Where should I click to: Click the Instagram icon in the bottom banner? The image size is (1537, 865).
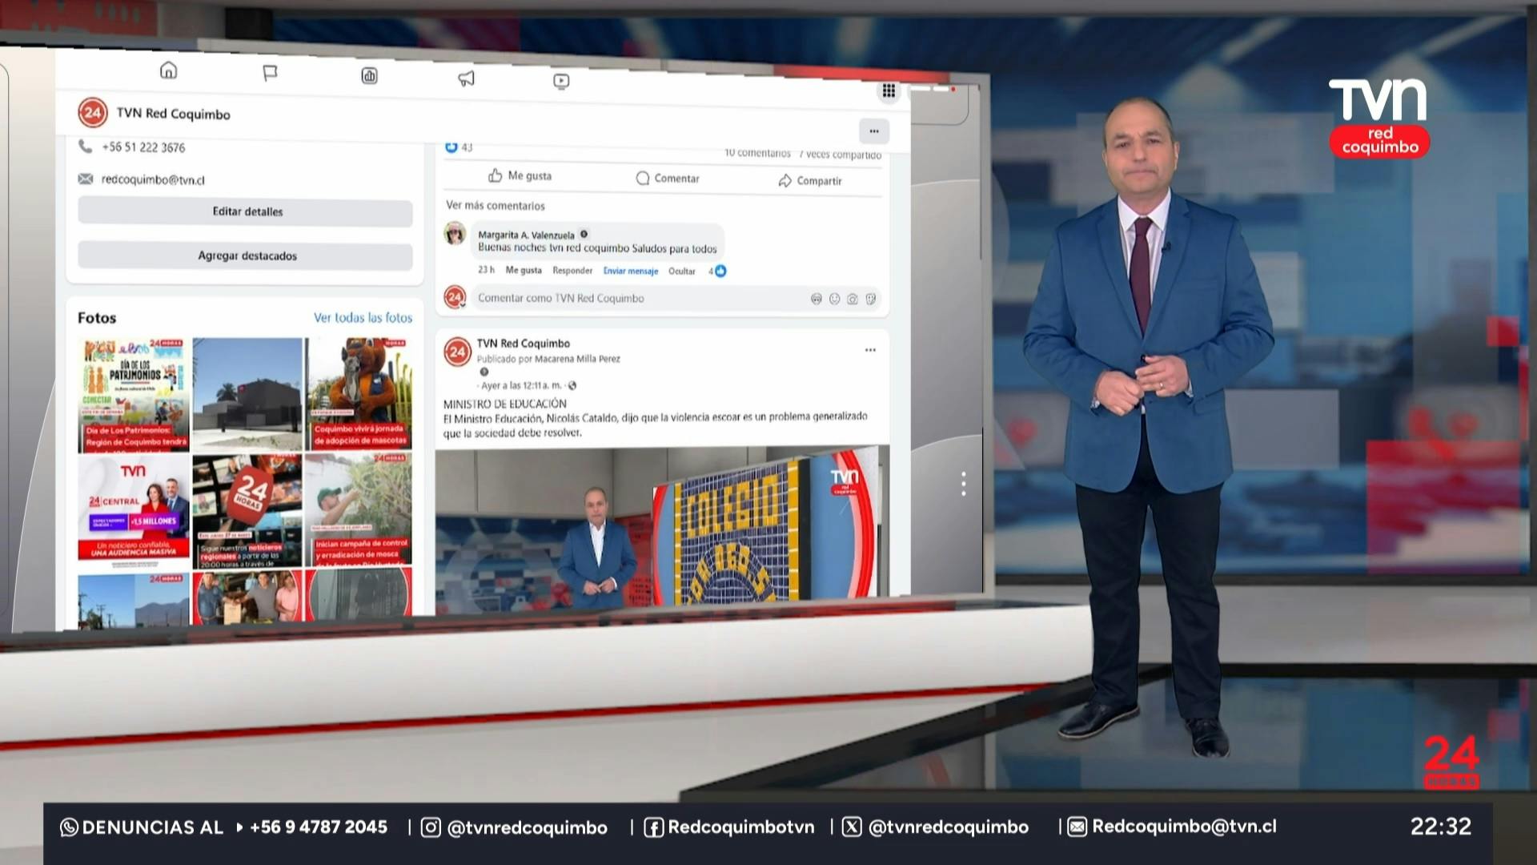pos(431,827)
